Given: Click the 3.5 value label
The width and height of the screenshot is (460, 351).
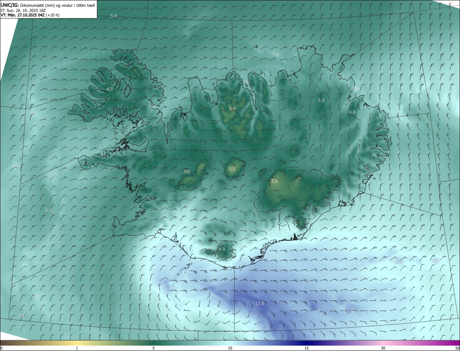Looking at the screenshot, I should pos(232,169).
